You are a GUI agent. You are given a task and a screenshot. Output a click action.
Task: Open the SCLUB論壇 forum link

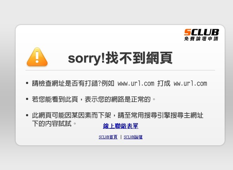point(133,137)
